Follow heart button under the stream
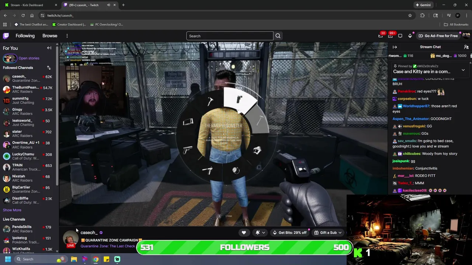 (244, 233)
